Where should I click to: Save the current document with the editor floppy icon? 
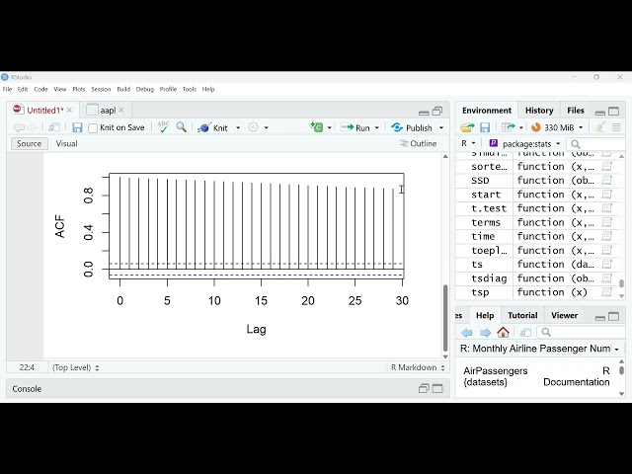[77, 127]
